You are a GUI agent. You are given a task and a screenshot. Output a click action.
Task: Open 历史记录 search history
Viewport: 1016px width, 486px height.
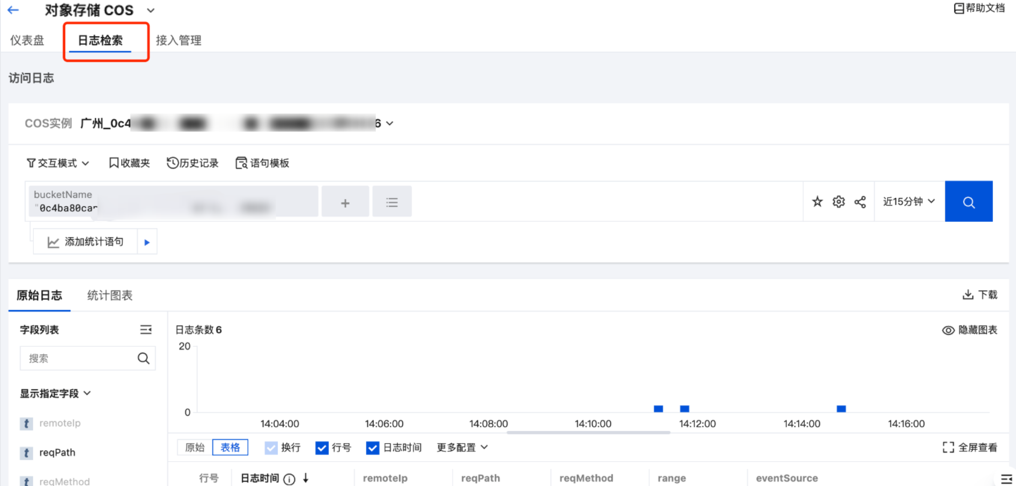pyautogui.click(x=193, y=163)
